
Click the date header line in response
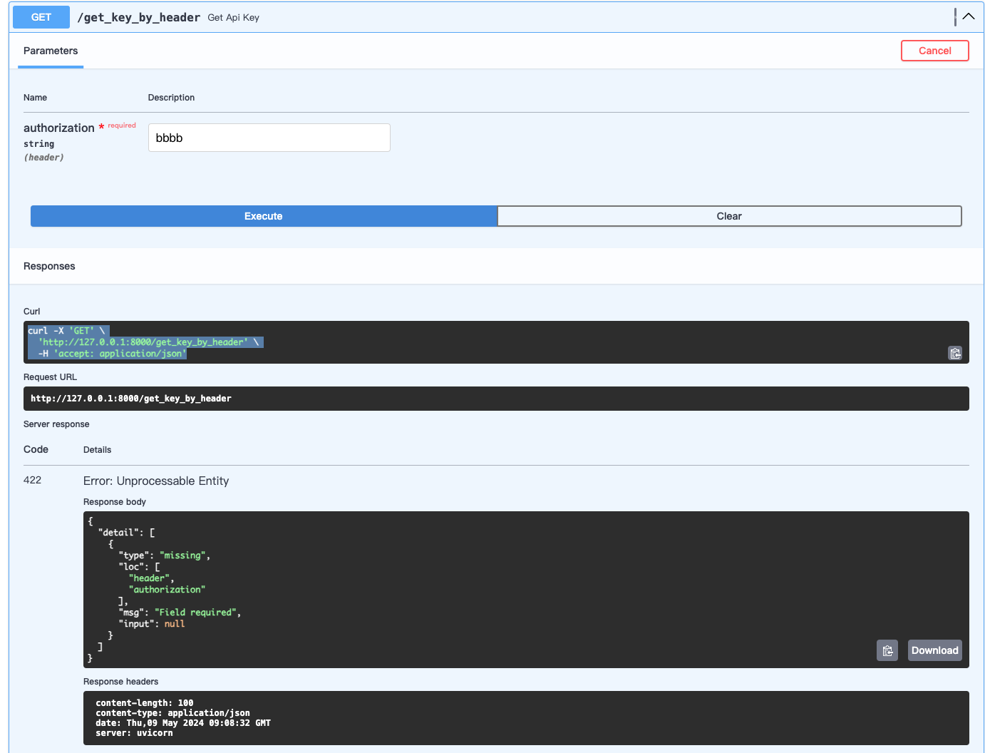tap(183, 723)
